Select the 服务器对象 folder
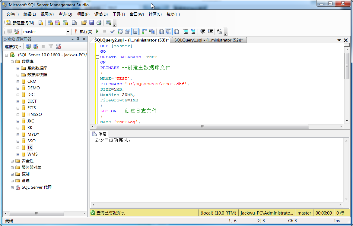Viewport: 353px width, 226px height. (x=31, y=167)
